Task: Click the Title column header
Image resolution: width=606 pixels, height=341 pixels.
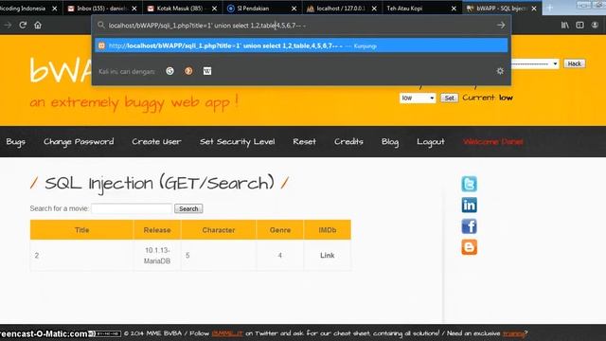Action: [82, 230]
